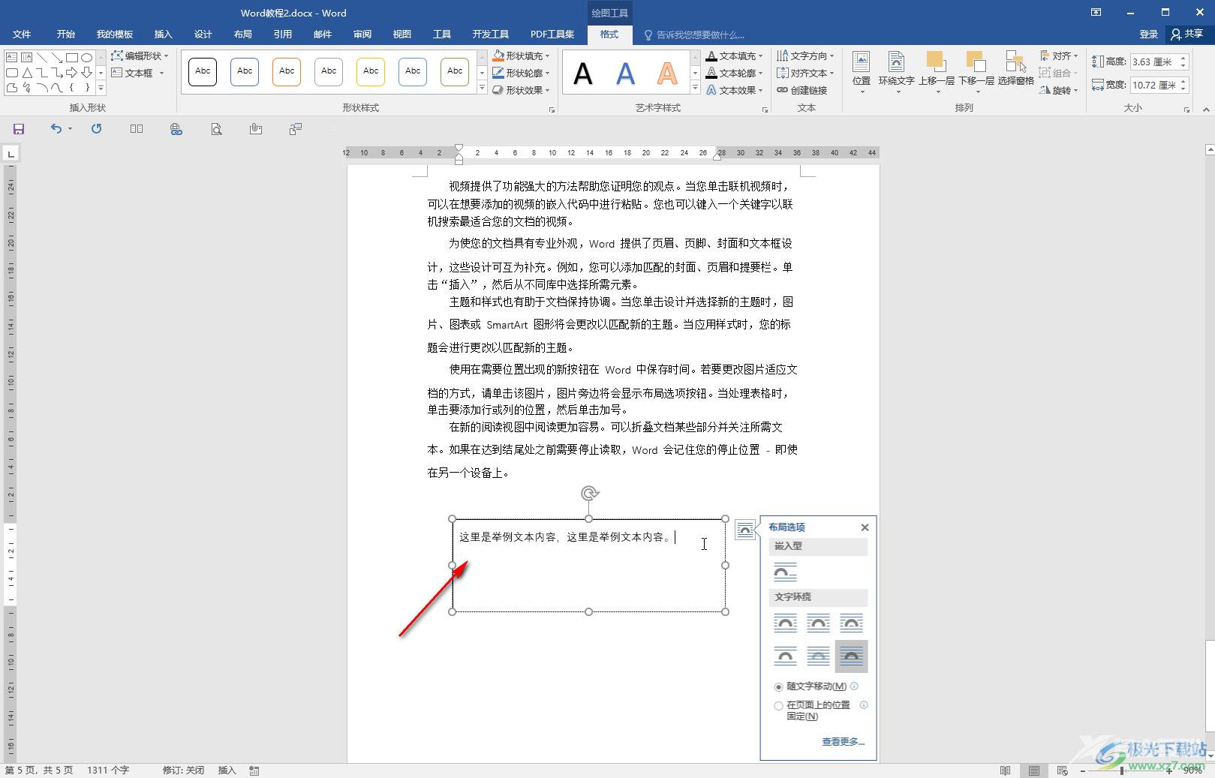Switch to the 开发工具 Developer tab
Image resolution: width=1215 pixels, height=778 pixels.
click(x=491, y=35)
